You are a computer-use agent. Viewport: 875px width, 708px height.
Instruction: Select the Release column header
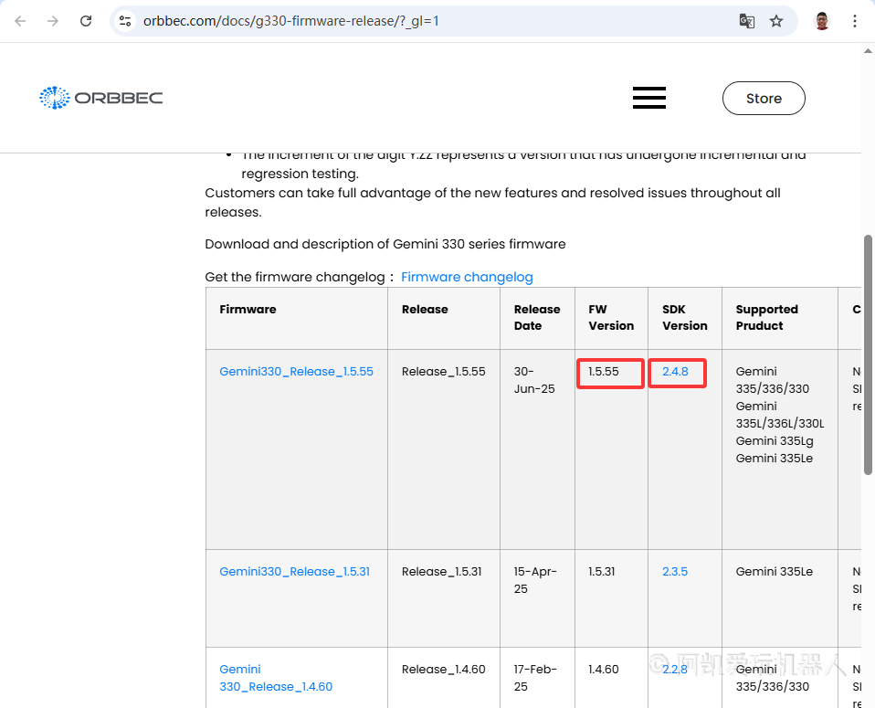click(444, 318)
